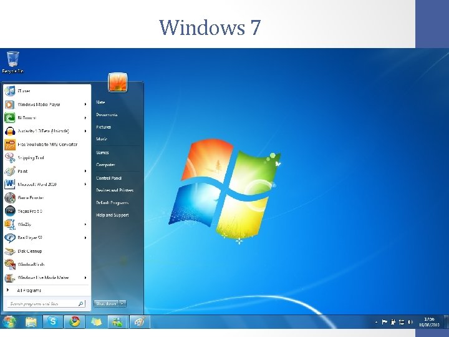449x337 pixels.
Task: Launch the Snipping Tool
Action: point(47,158)
